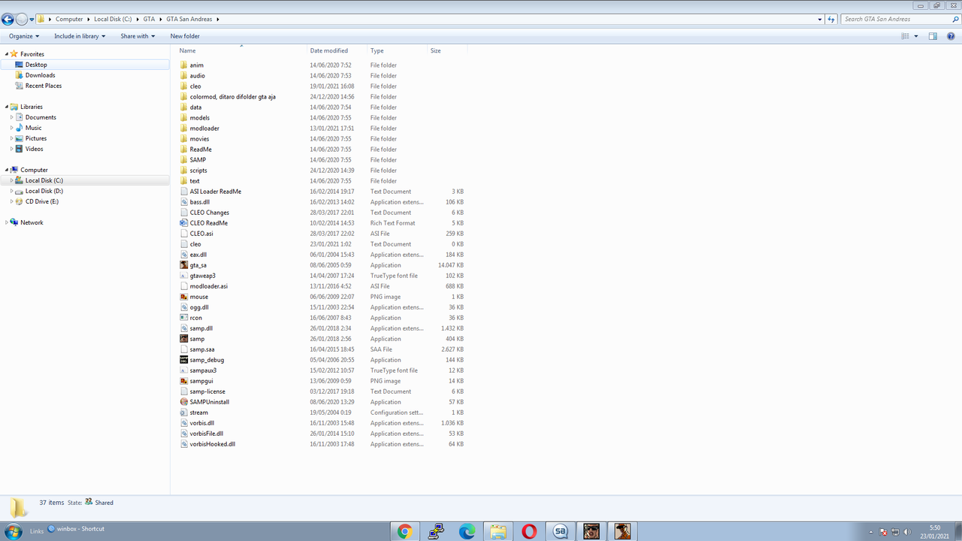Image resolution: width=962 pixels, height=541 pixels.
Task: Select Desktop under Favorites
Action: pyautogui.click(x=36, y=65)
